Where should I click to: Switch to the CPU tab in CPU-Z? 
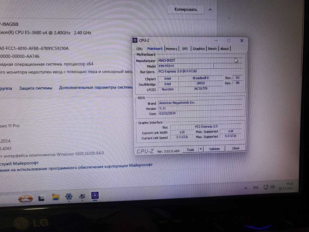(x=139, y=49)
